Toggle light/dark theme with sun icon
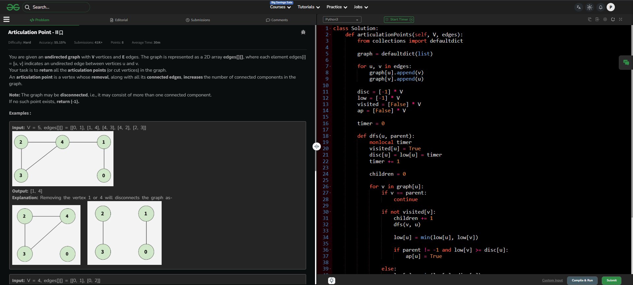633x285 pixels. coord(589,7)
